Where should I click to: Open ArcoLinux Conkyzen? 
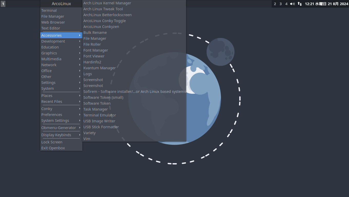134,27
